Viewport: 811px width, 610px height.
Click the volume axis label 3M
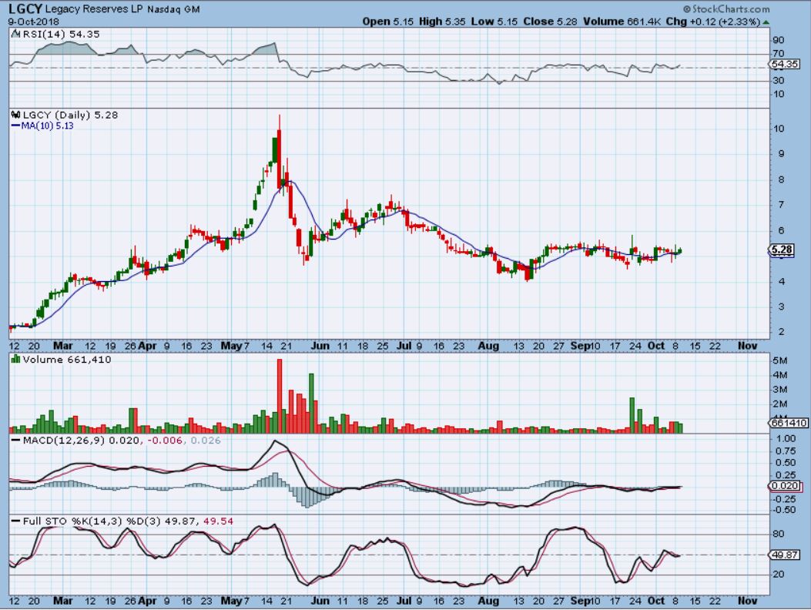click(780, 390)
